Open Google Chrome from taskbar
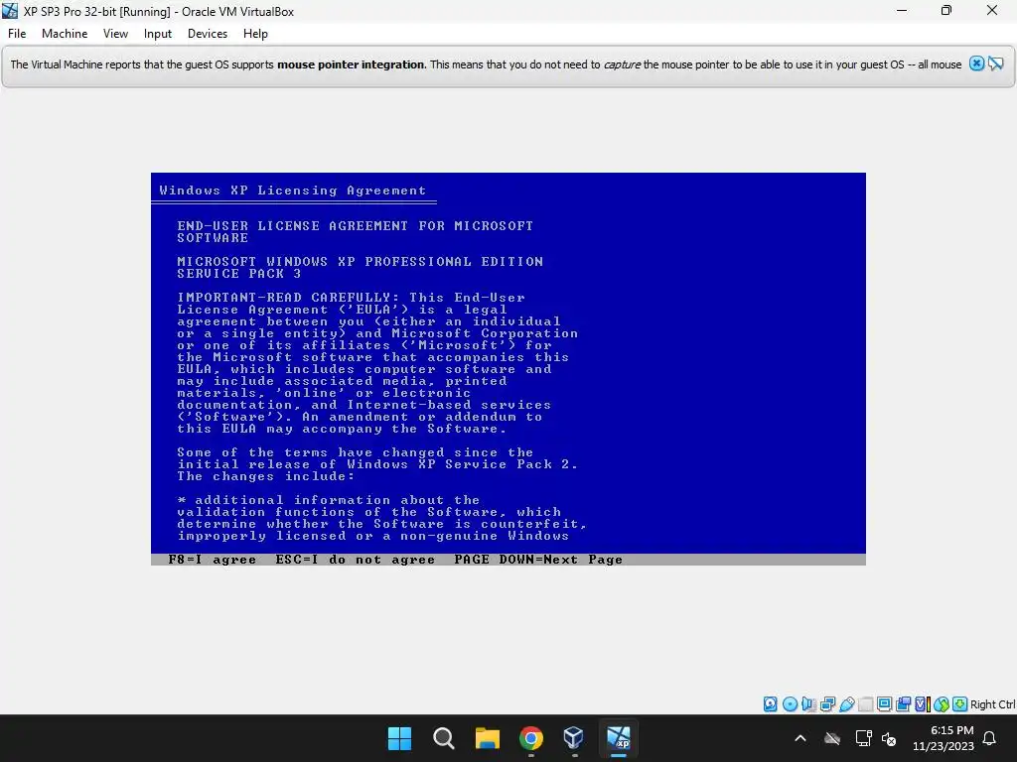Screen dimensions: 1017x762 pyautogui.click(x=530, y=738)
